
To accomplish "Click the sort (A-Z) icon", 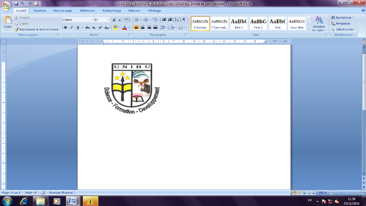I will coord(177,20).
